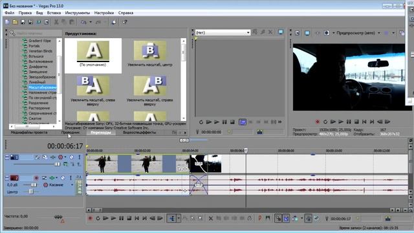The width and height of the screenshot is (414, 233).
Task: Toggle Solo on audio track 2
Action: (x=71, y=178)
